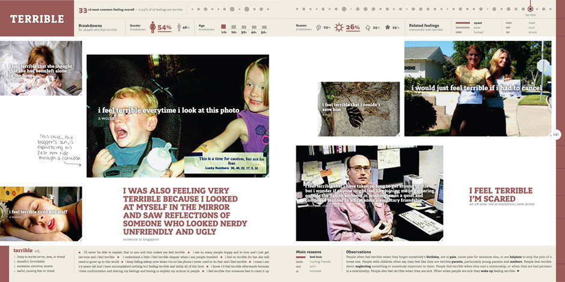Click the red 'lost love' reason bar
This screenshot has height=282, width=565.
301,257
